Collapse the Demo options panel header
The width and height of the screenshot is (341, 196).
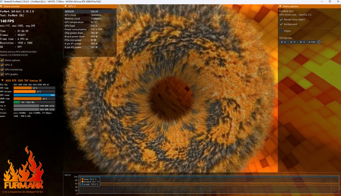[280, 6]
